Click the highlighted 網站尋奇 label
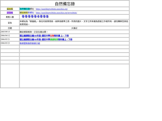162x121 pixels. coord(24,13)
